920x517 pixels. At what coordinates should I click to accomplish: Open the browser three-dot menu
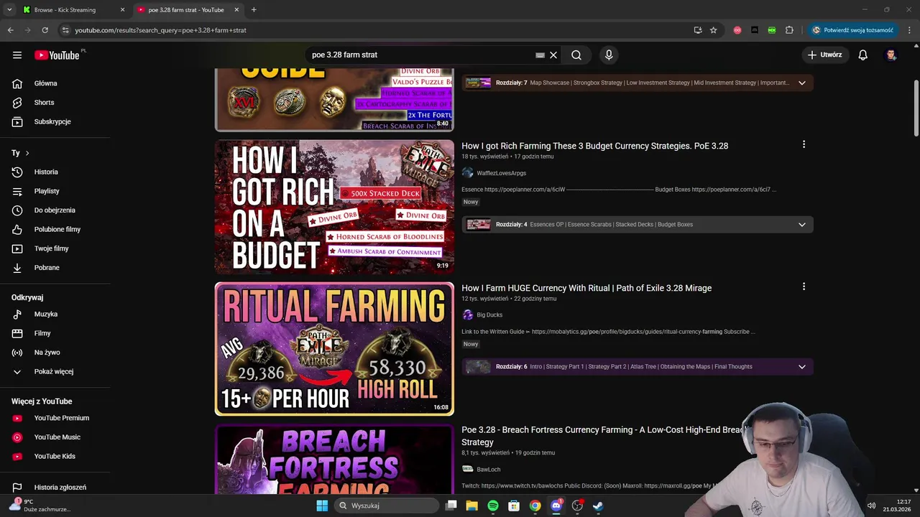point(910,30)
